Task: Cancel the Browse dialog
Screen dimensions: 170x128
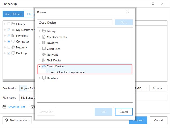Action: coord(124,112)
